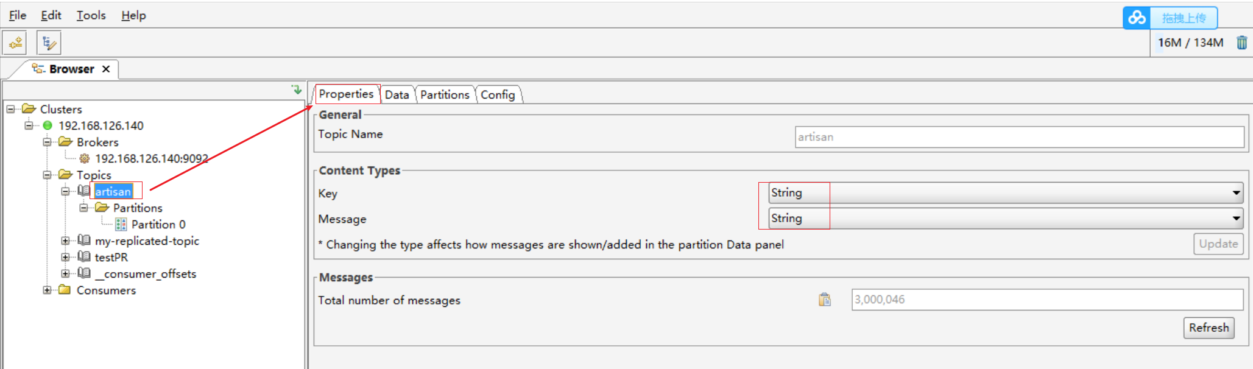Collapse the Topics node

tap(47, 175)
